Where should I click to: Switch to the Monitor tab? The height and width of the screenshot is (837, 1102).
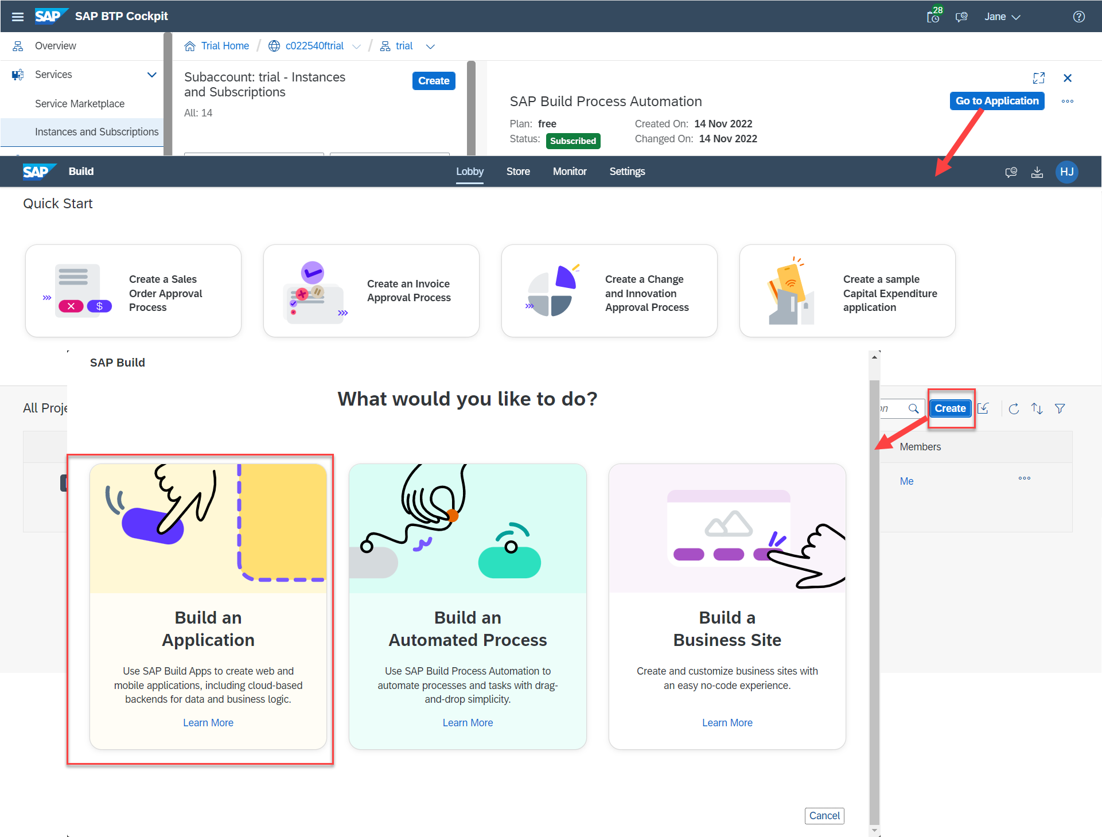point(569,172)
